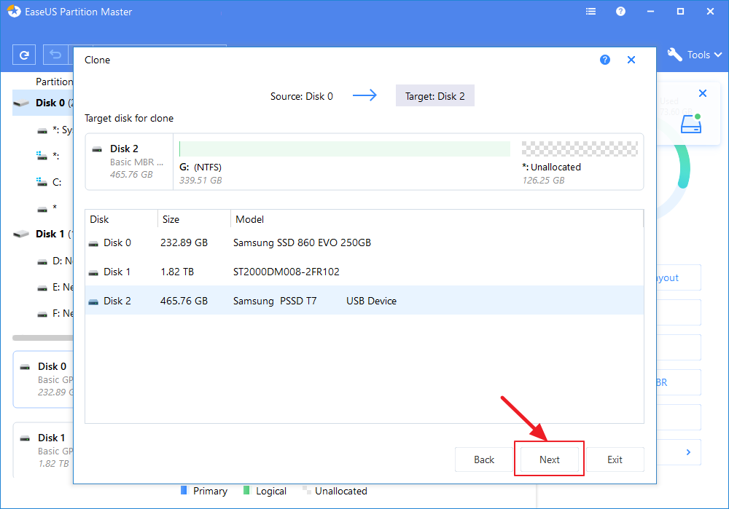
Task: Expand the Tools dropdown chevron
Action: click(718, 55)
